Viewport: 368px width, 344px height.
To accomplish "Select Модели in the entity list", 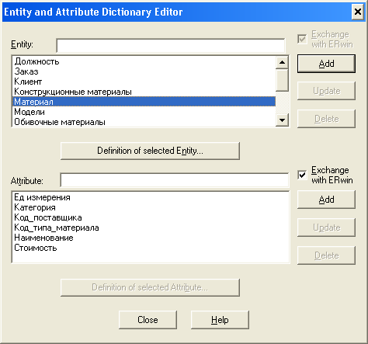I will [x=144, y=112].
